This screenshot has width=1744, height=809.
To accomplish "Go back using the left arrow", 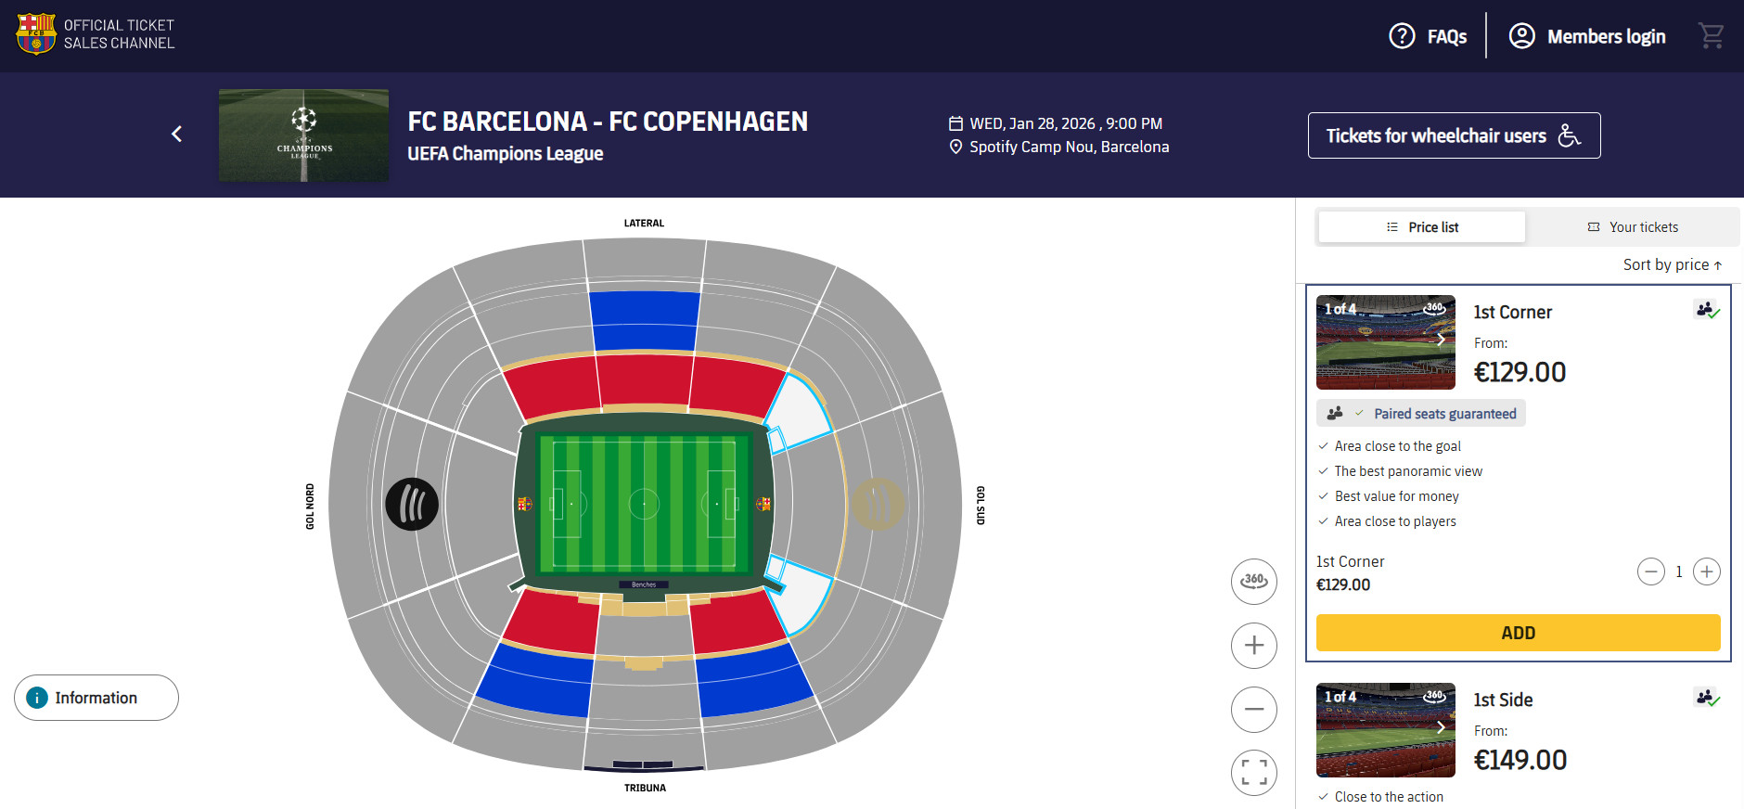I will click(176, 135).
